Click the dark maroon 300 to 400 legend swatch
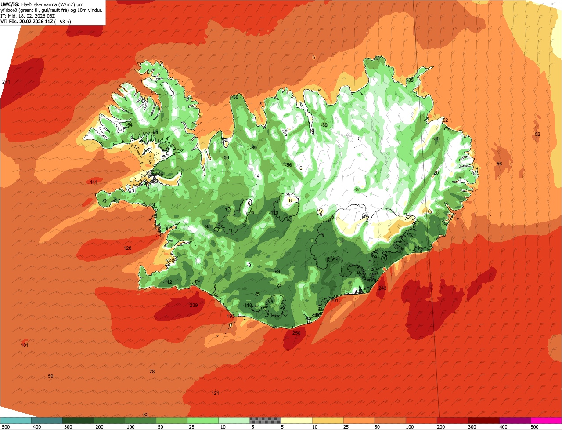Viewport: 562px width, 430px height. point(483,420)
